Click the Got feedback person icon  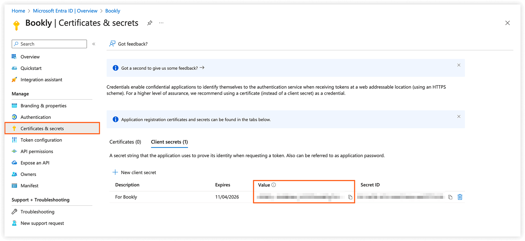click(112, 44)
